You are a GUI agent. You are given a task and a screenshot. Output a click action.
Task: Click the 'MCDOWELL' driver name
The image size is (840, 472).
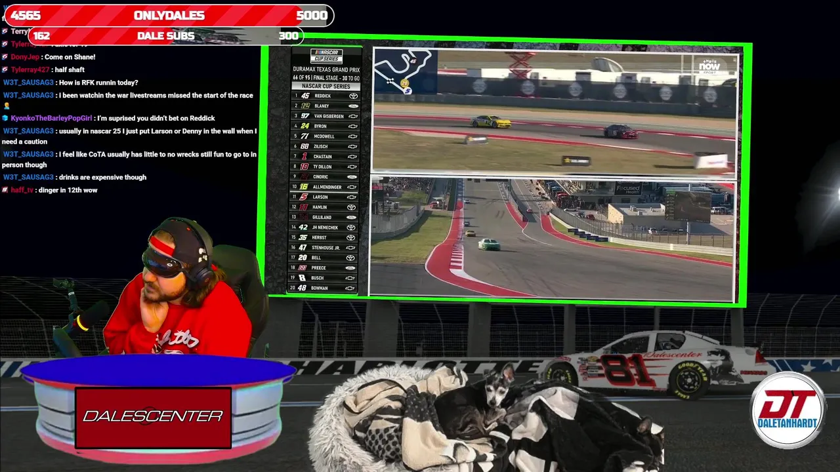(x=324, y=136)
